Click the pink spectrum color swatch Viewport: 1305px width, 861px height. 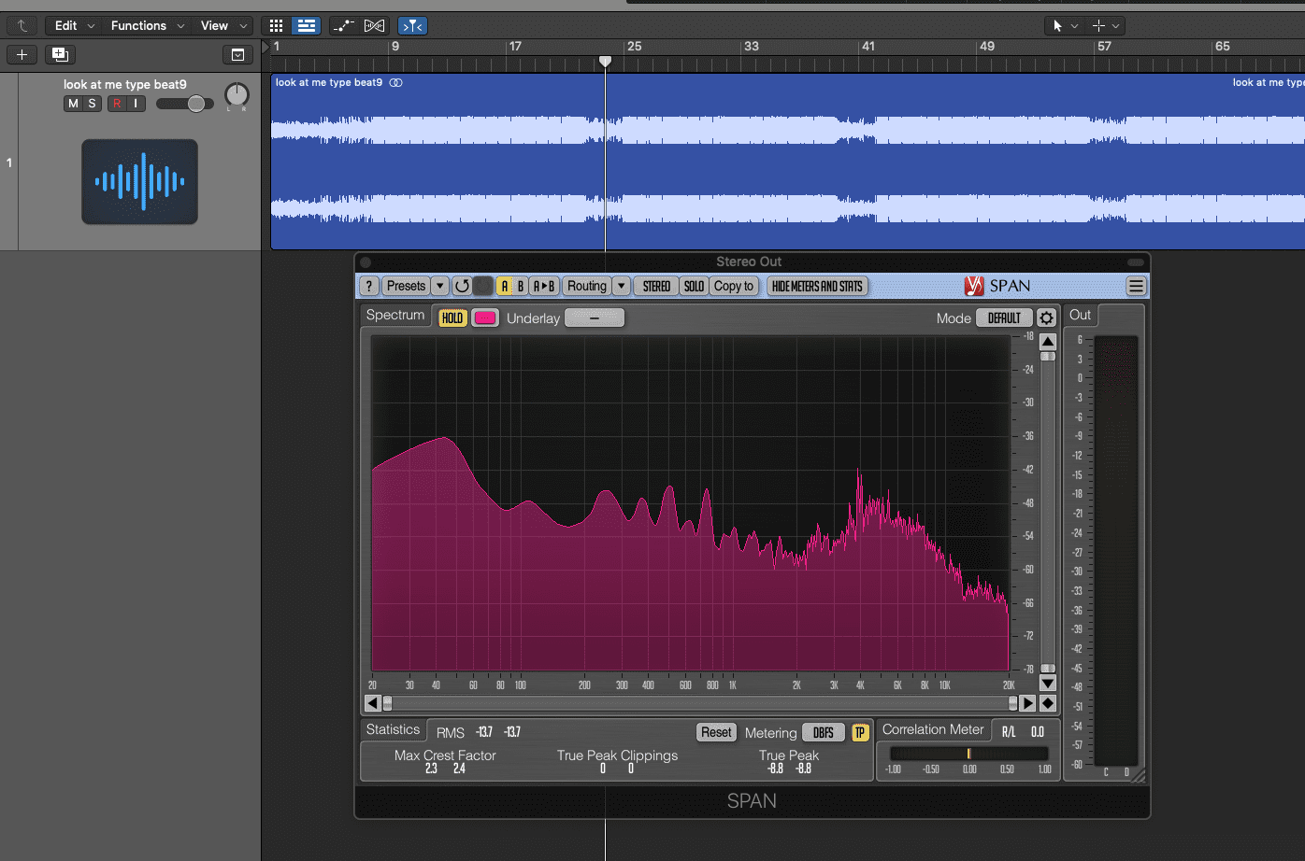coord(485,318)
